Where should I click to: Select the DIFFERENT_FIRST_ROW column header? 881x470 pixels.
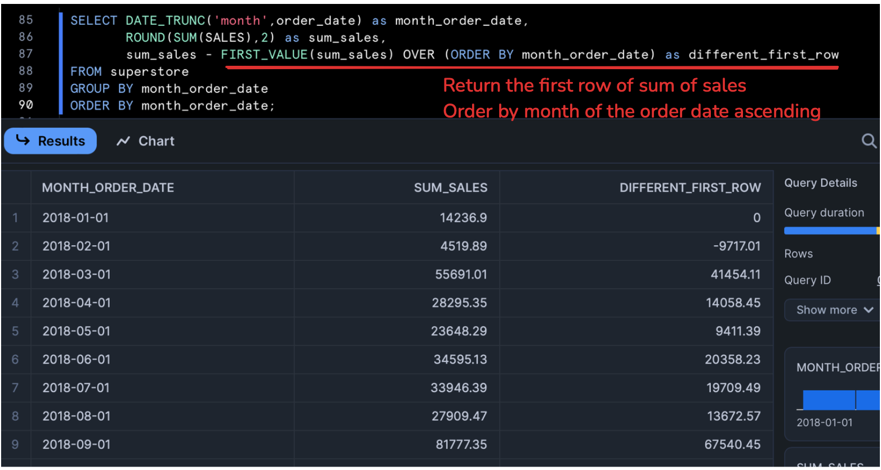[x=690, y=188]
